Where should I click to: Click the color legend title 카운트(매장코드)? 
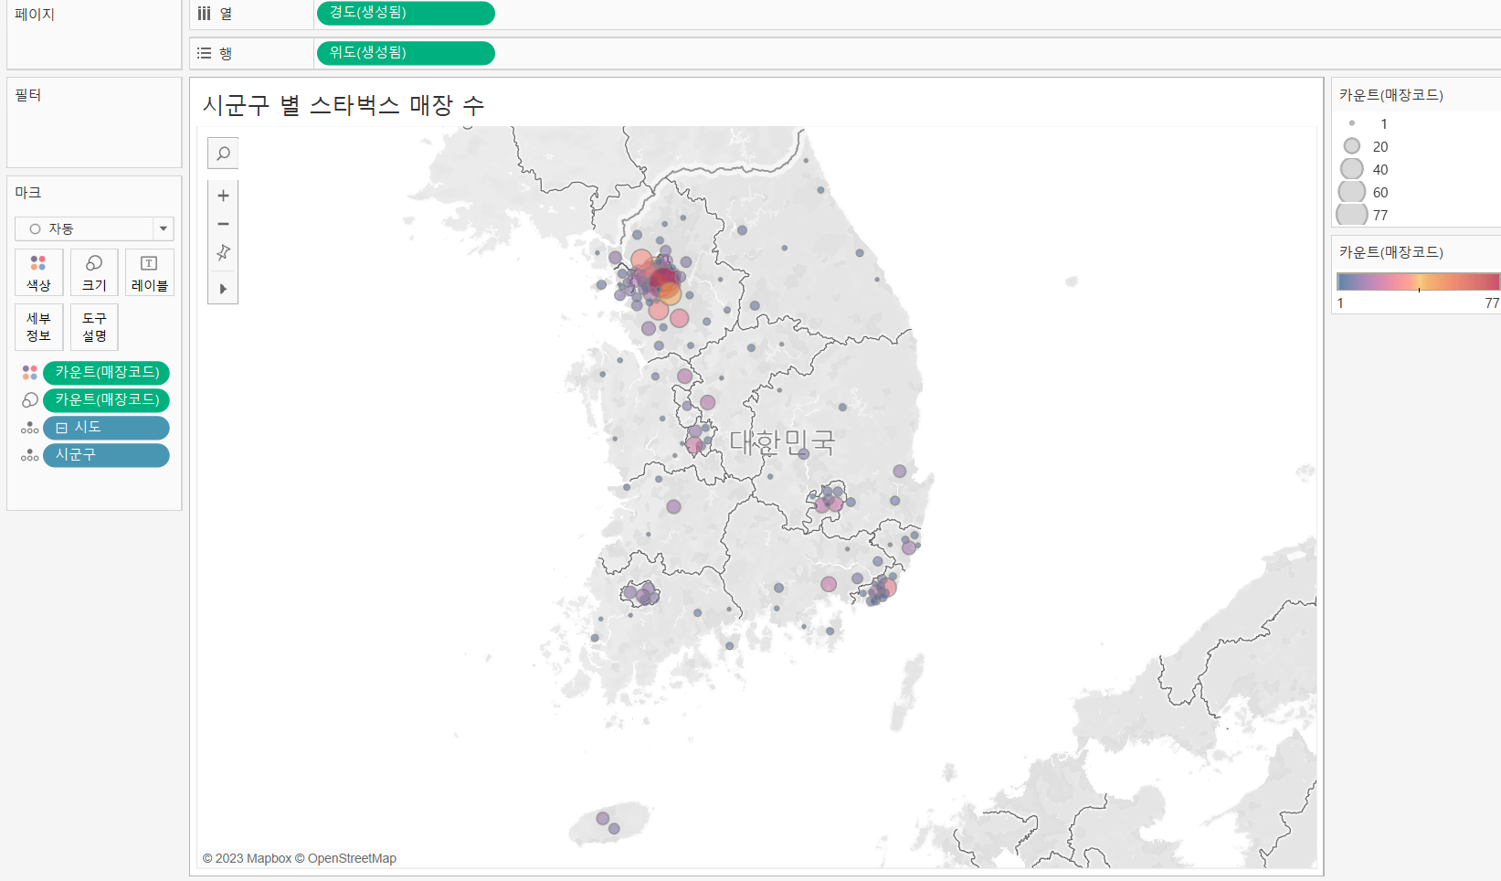point(1391,252)
